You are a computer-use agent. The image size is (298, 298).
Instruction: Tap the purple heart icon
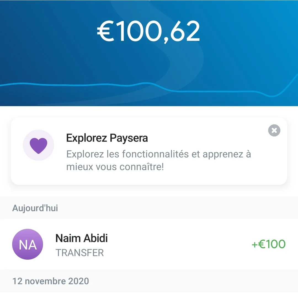point(38,146)
